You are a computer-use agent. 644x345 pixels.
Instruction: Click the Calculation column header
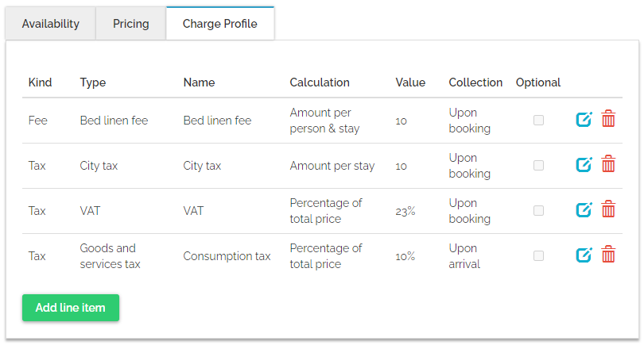click(x=320, y=82)
